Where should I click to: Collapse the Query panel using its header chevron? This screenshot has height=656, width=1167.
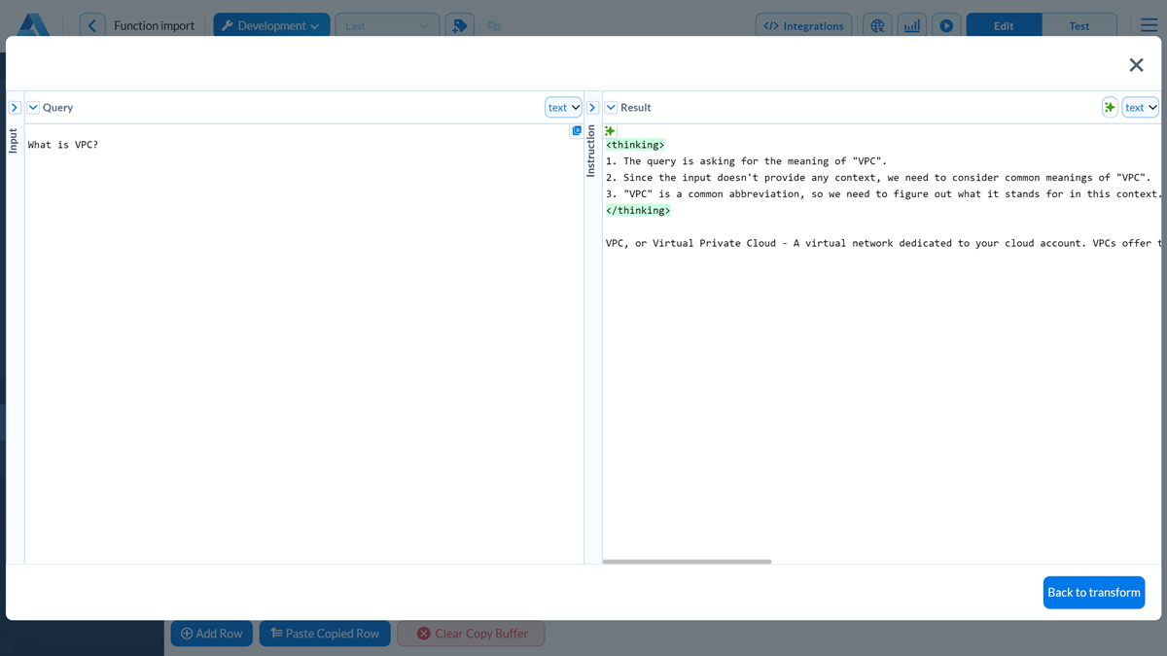(x=33, y=107)
